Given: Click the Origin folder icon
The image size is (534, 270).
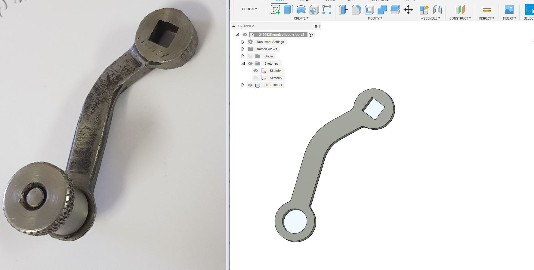Looking at the screenshot, I should (258, 56).
